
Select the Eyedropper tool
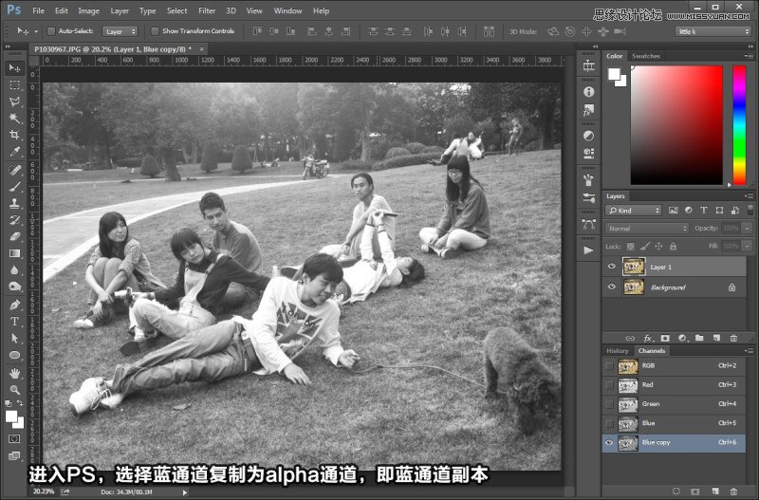tap(14, 152)
